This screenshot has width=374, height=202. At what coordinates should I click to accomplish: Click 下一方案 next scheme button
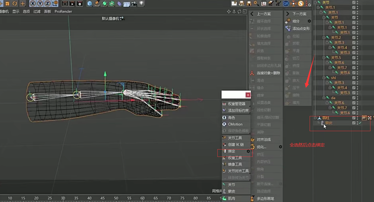pyautogui.click(x=298, y=14)
